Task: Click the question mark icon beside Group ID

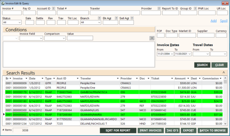Action: [x=195, y=8]
